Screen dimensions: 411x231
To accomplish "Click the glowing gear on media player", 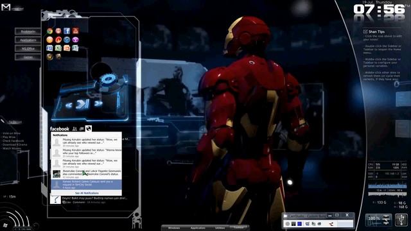I will (x=108, y=79).
